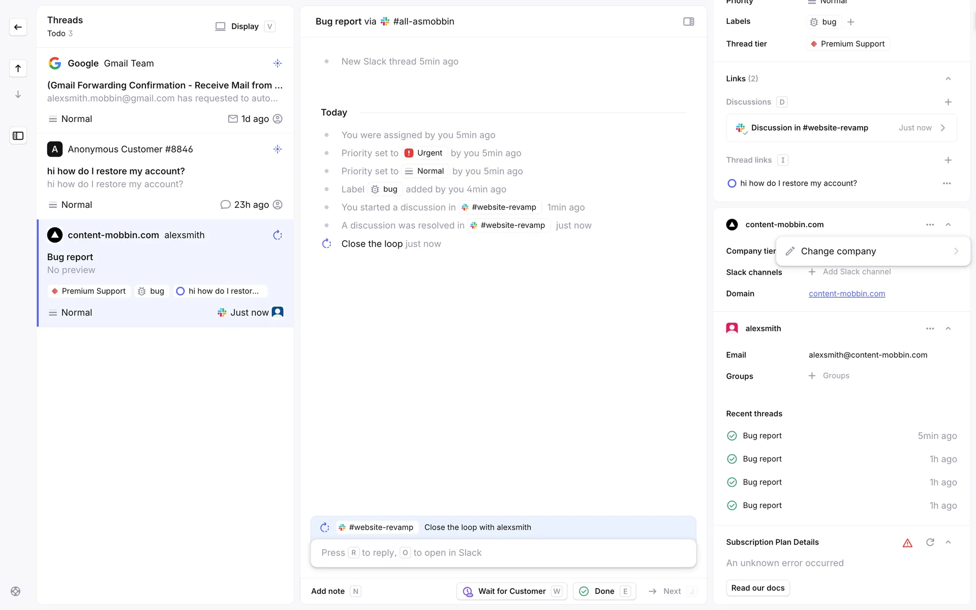Viewport: 976px width, 610px height.
Task: Click the reply input field
Action: [503, 553]
